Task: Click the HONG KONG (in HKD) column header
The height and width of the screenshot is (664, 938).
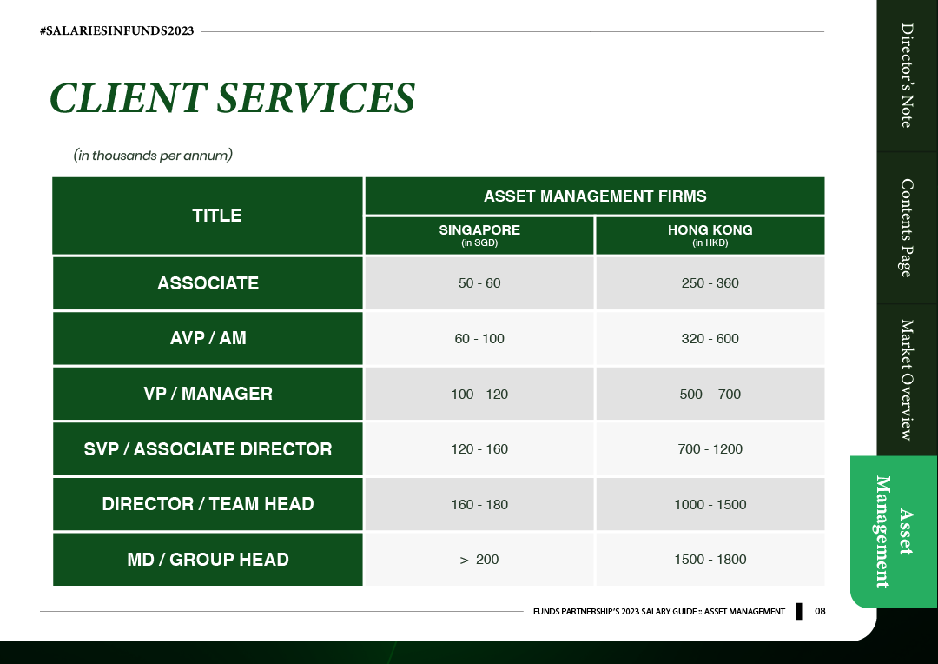Action: pos(710,236)
